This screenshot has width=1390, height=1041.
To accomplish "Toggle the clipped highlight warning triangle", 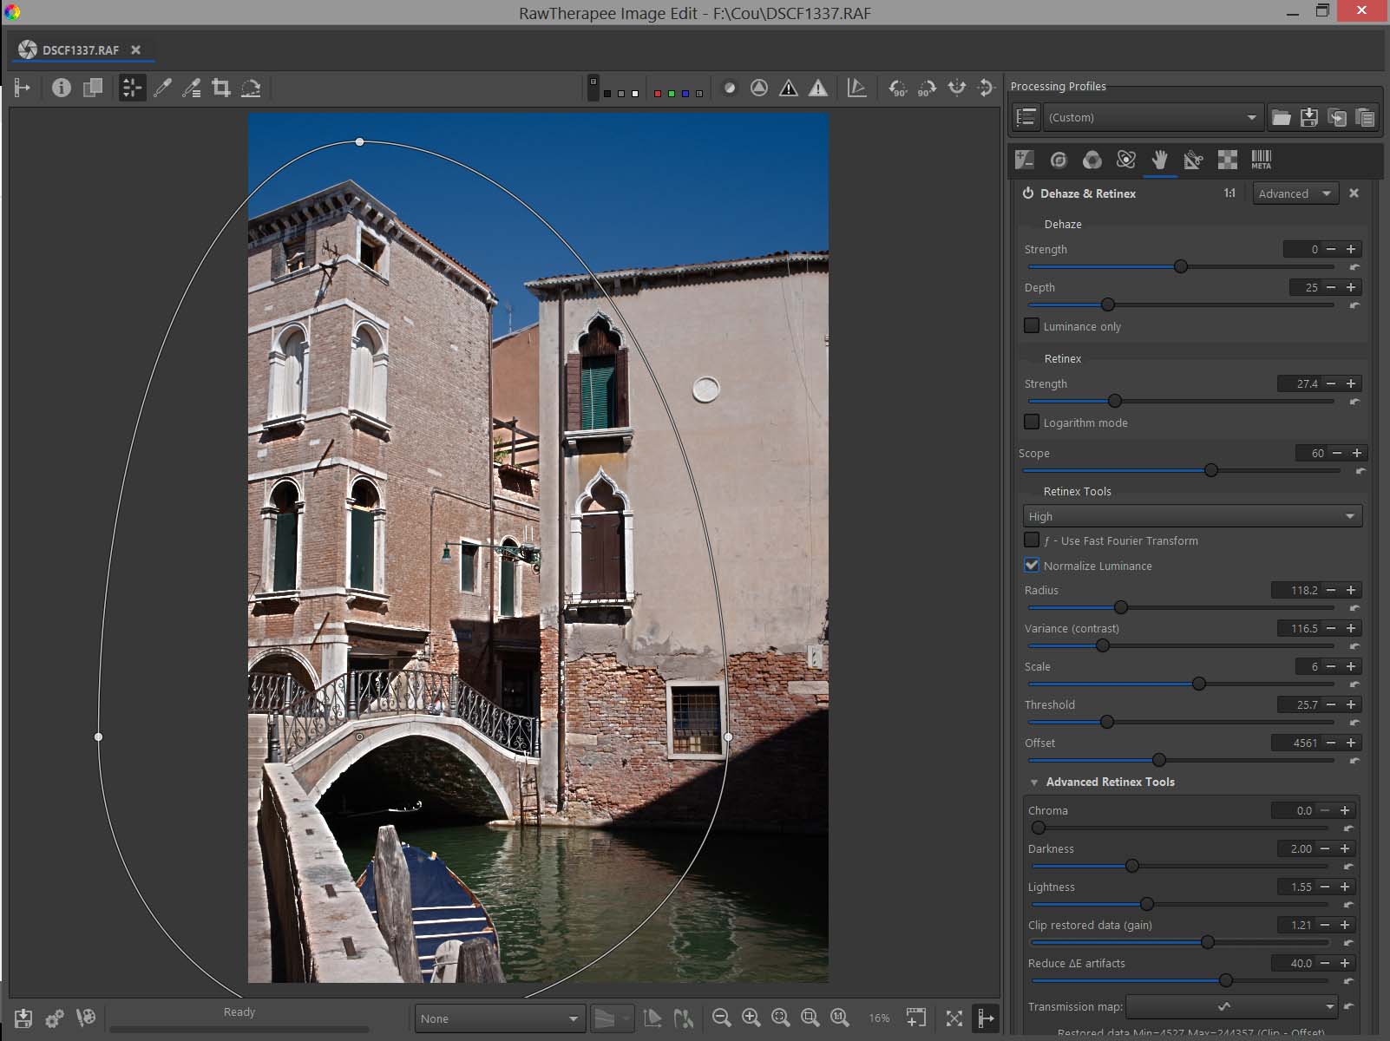I will click(817, 88).
